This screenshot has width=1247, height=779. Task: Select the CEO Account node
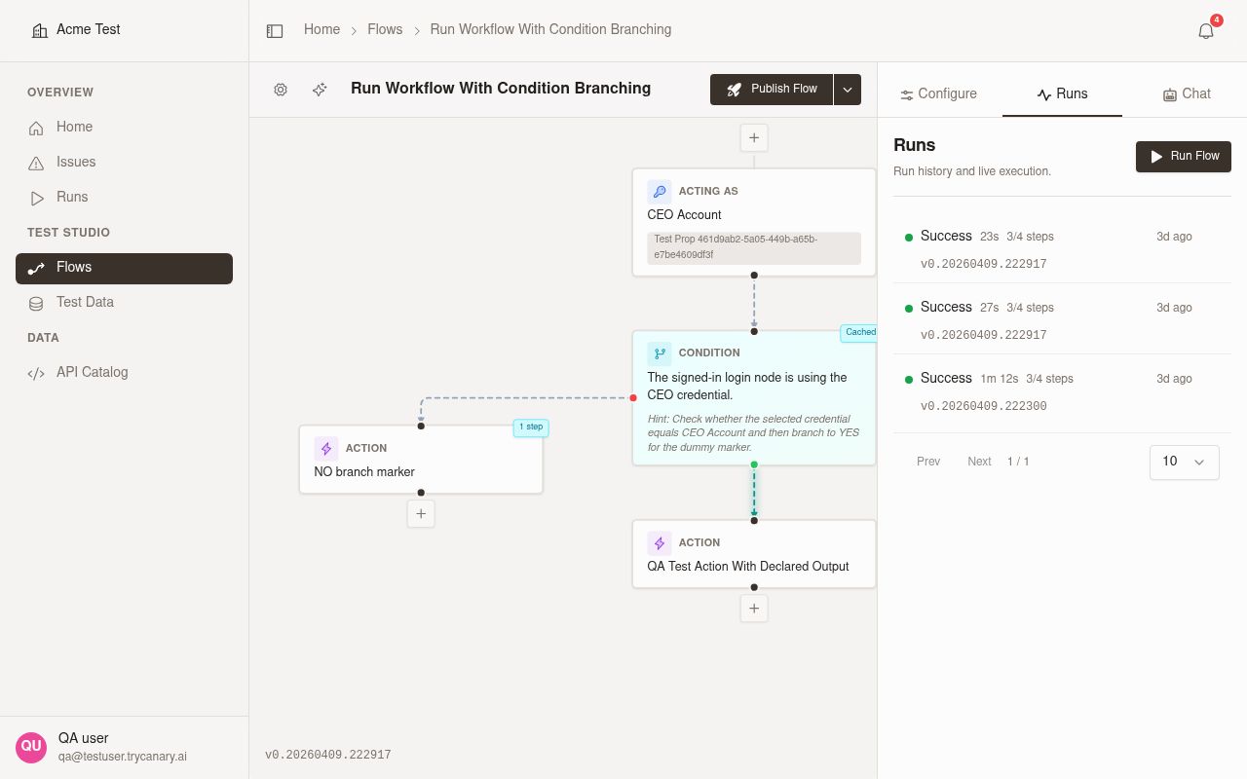(x=754, y=222)
